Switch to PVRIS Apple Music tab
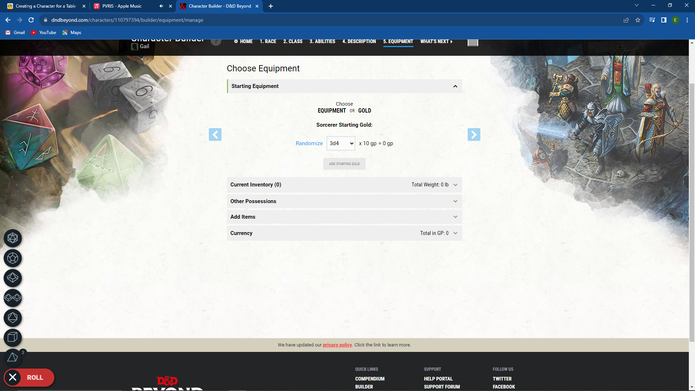The width and height of the screenshot is (695, 391). click(127, 6)
